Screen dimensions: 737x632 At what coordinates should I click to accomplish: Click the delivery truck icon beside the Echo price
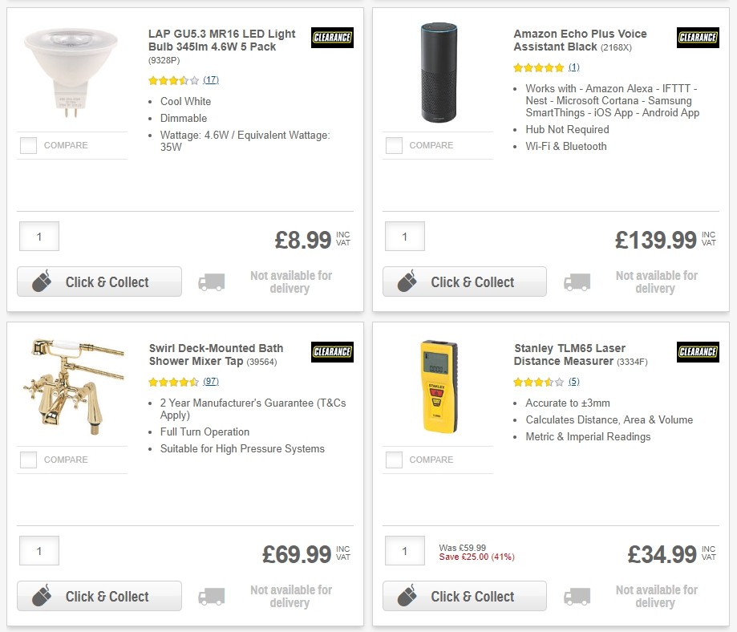click(x=577, y=282)
